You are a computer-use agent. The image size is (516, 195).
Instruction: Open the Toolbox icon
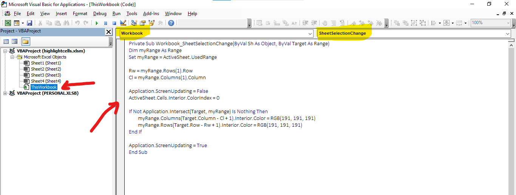(160, 23)
